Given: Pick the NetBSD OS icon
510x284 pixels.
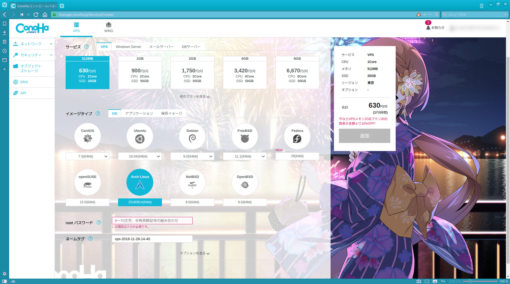Looking at the screenshot, I should click(192, 182).
